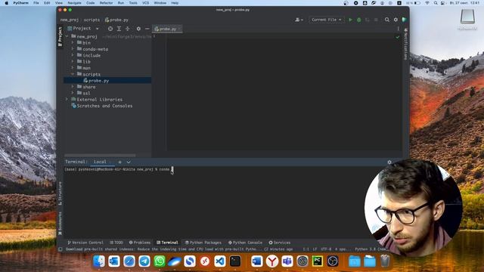Click the LF line separator status entry
The width and height of the screenshot is (484, 272).
coord(315,249)
